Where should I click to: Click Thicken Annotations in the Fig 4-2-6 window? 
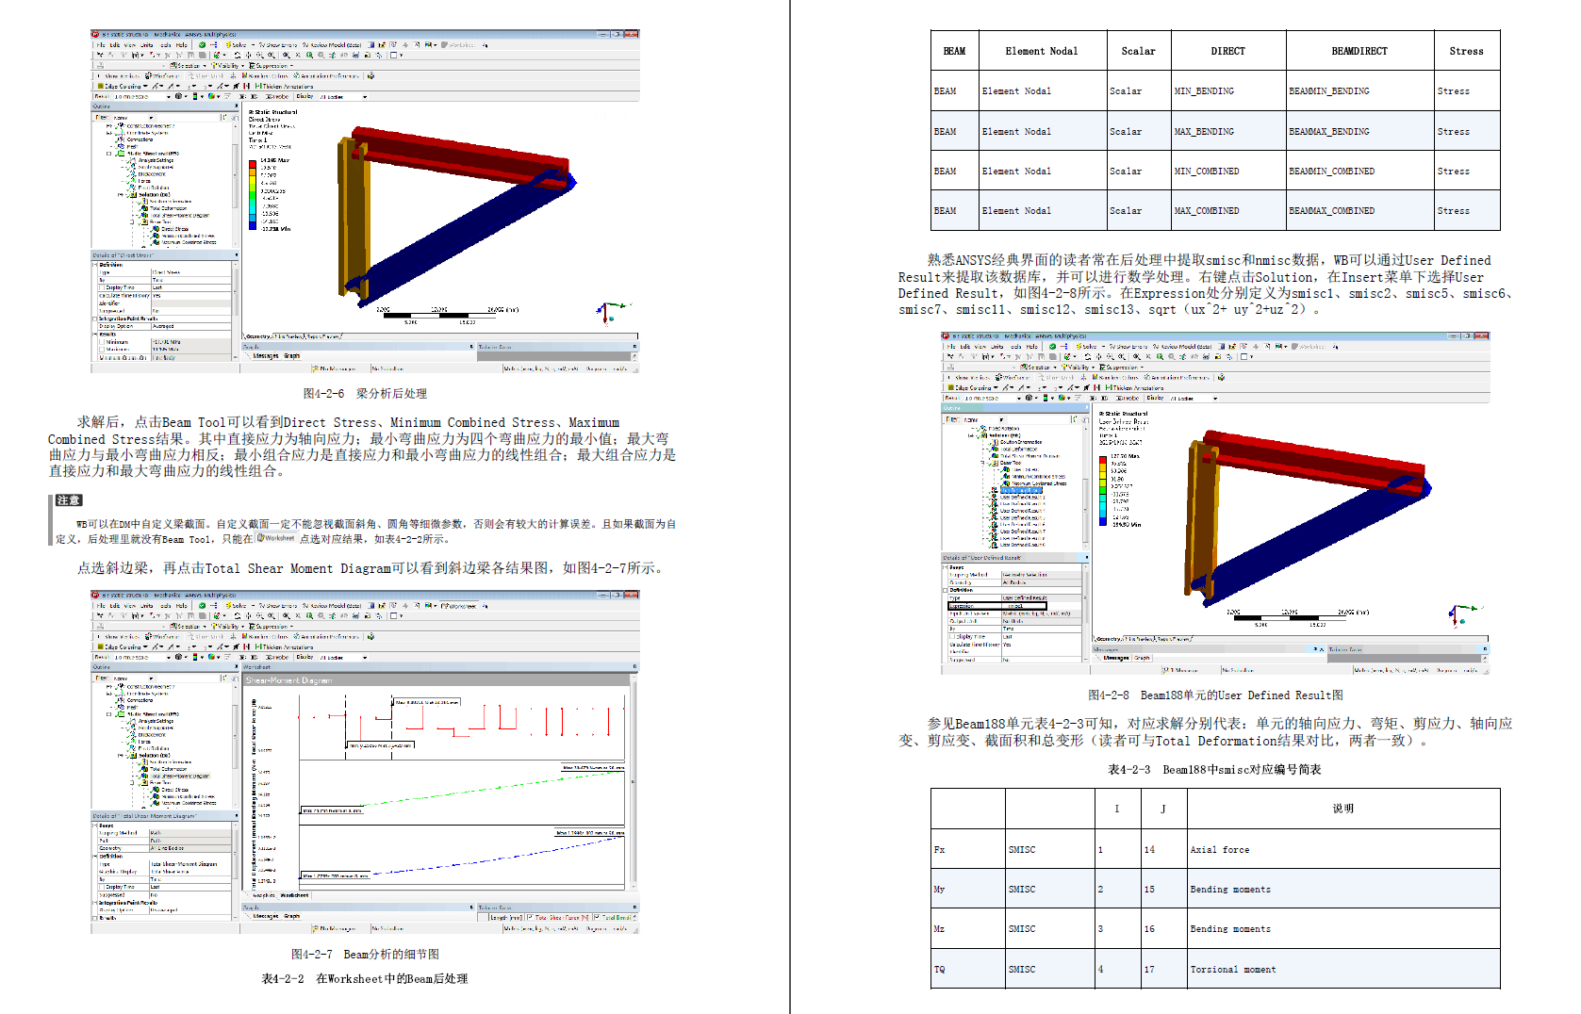click(284, 86)
